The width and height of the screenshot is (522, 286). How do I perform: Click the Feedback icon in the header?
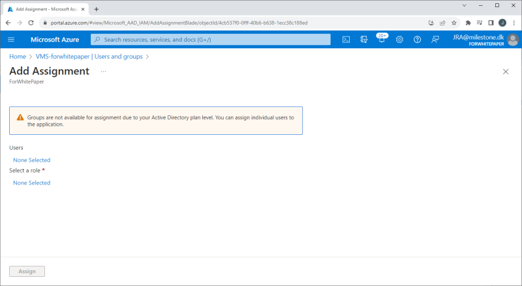(x=435, y=40)
